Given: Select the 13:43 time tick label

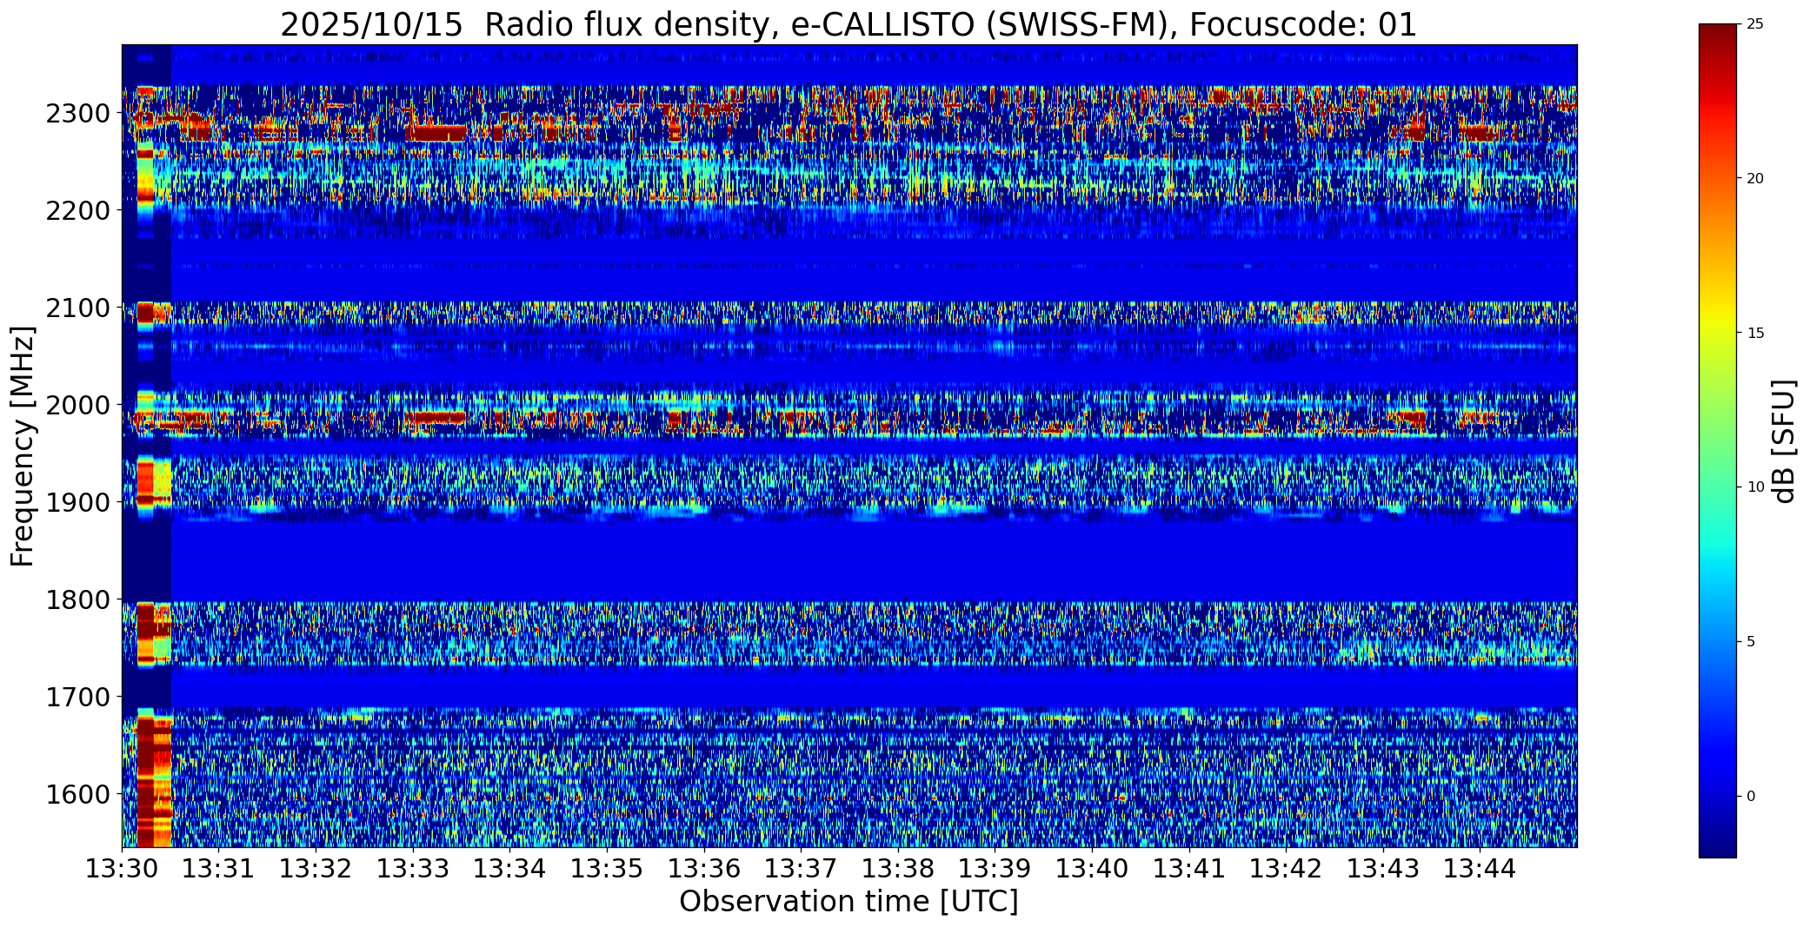Looking at the screenshot, I should click(1383, 868).
